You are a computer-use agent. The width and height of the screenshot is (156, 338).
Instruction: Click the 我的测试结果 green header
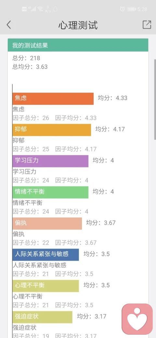point(78,45)
